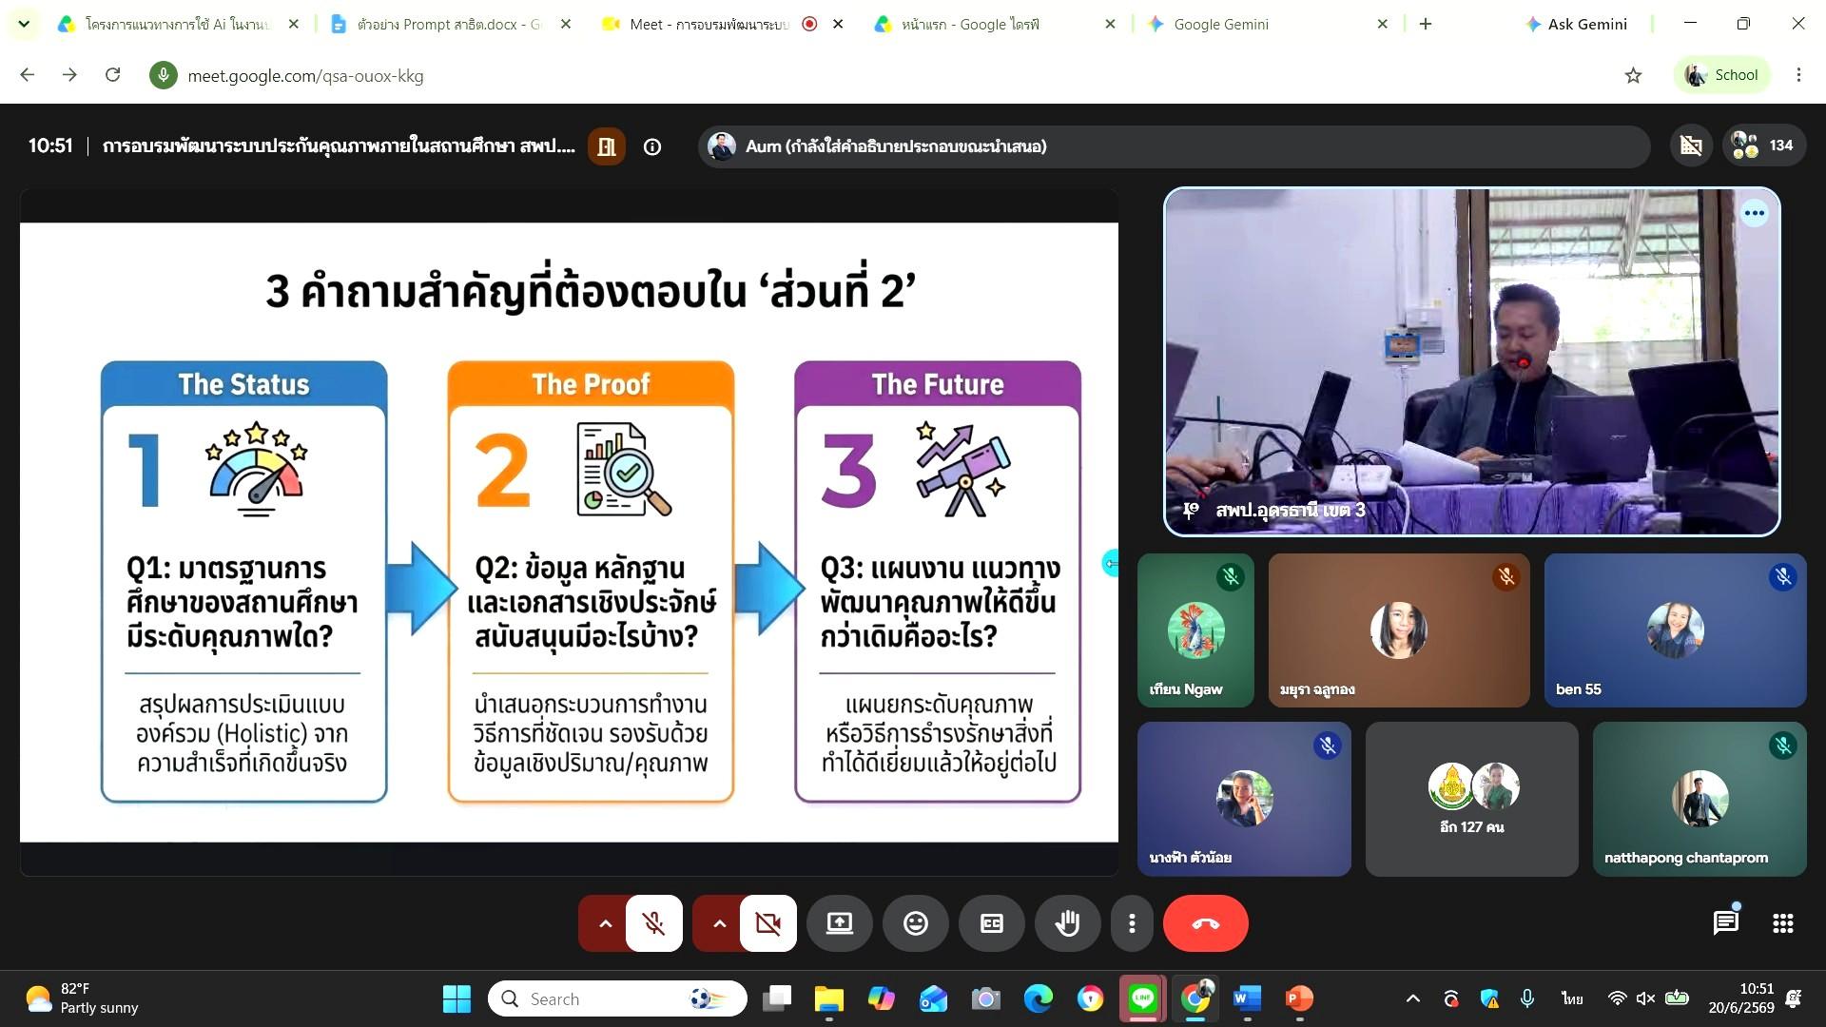Screen dimensions: 1826x1027
Task: Toggle the turned-off camera button
Action: (x=767, y=923)
